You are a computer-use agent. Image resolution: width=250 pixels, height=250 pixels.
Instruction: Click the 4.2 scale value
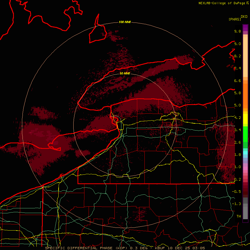(237, 118)
